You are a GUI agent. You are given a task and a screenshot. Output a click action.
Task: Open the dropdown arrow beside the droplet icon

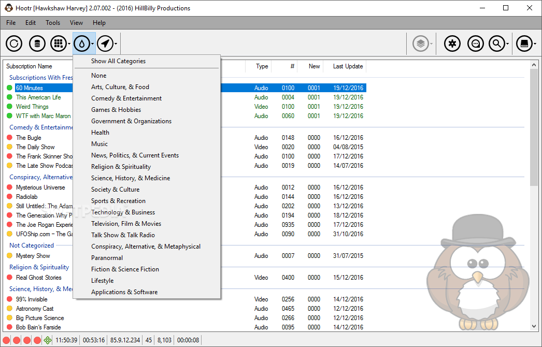pyautogui.click(x=93, y=44)
